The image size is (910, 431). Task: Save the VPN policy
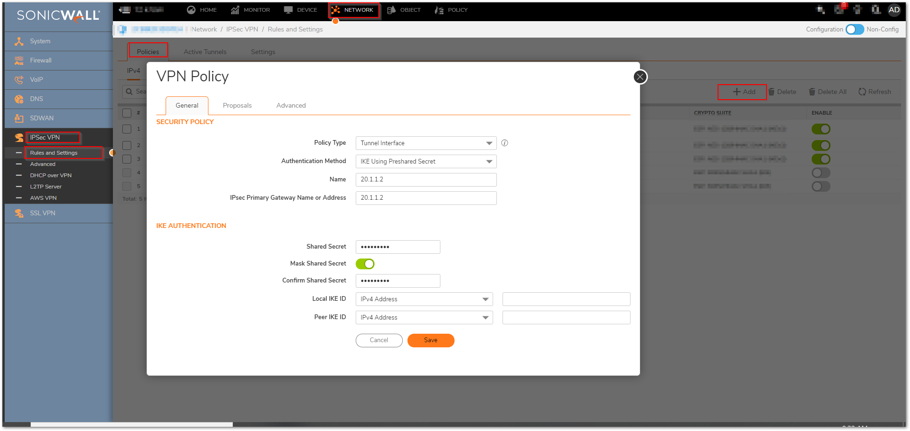[431, 340]
